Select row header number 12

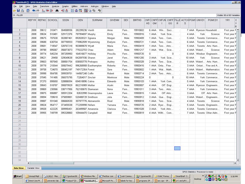click(20, 74)
